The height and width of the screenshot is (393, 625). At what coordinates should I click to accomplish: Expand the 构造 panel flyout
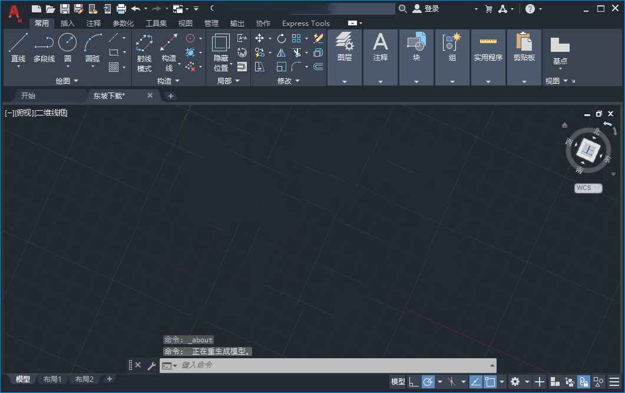pyautogui.click(x=168, y=81)
